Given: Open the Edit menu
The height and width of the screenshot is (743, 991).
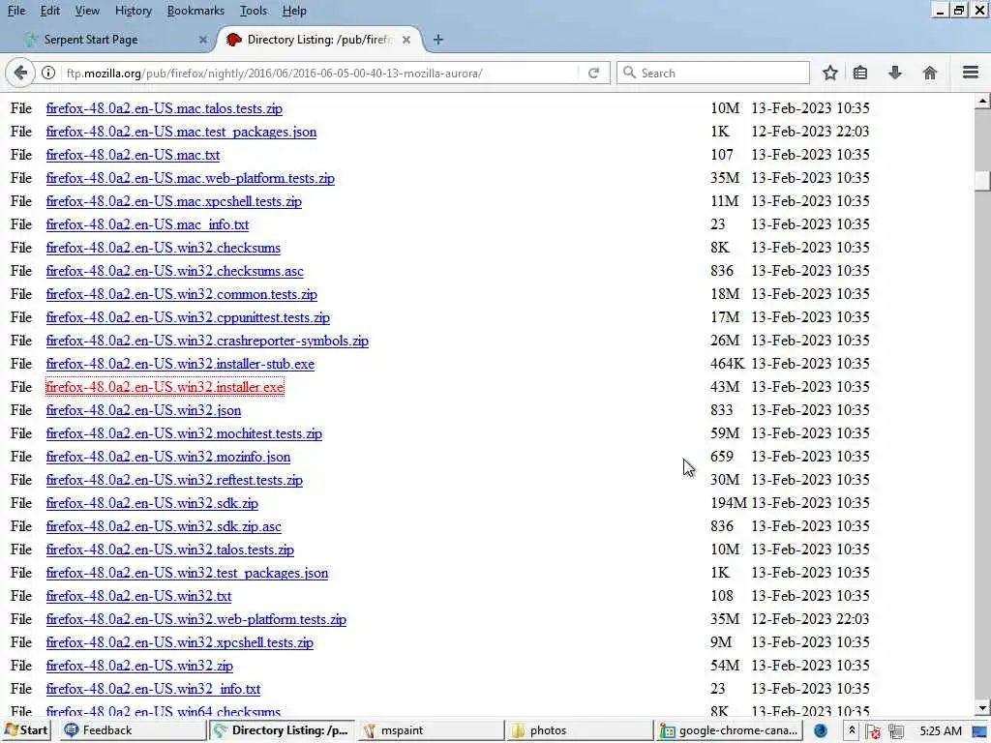Looking at the screenshot, I should point(50,11).
